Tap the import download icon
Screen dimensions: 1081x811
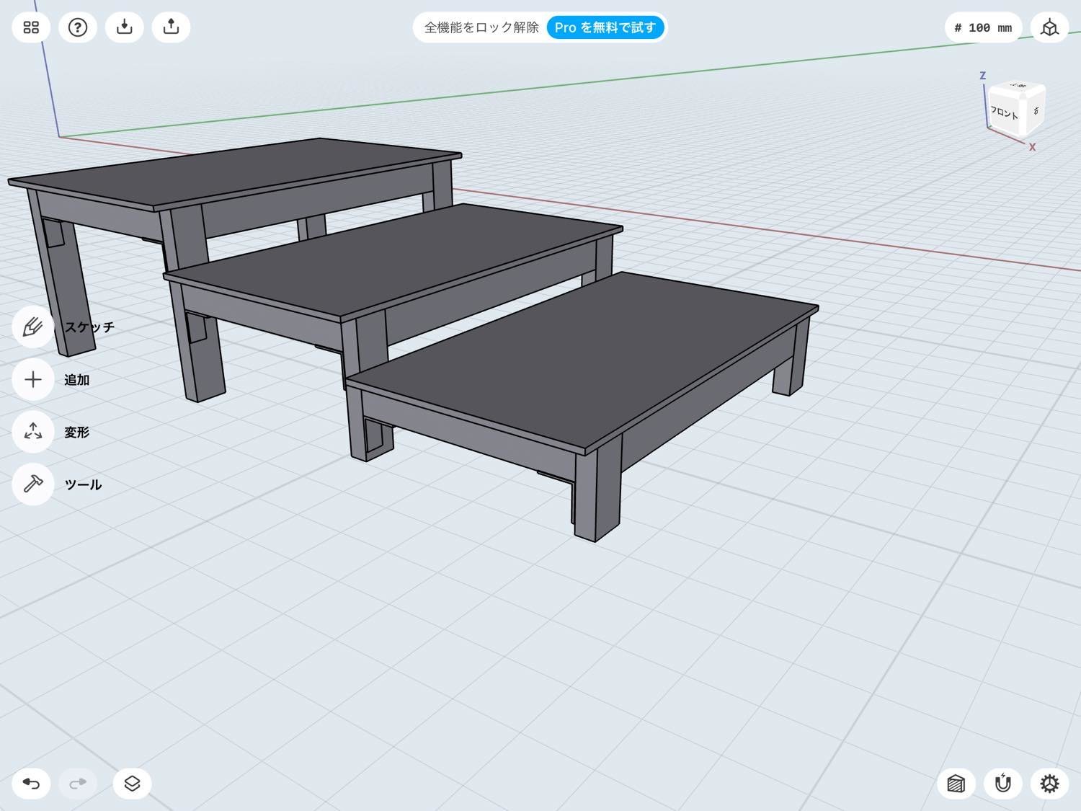click(125, 27)
